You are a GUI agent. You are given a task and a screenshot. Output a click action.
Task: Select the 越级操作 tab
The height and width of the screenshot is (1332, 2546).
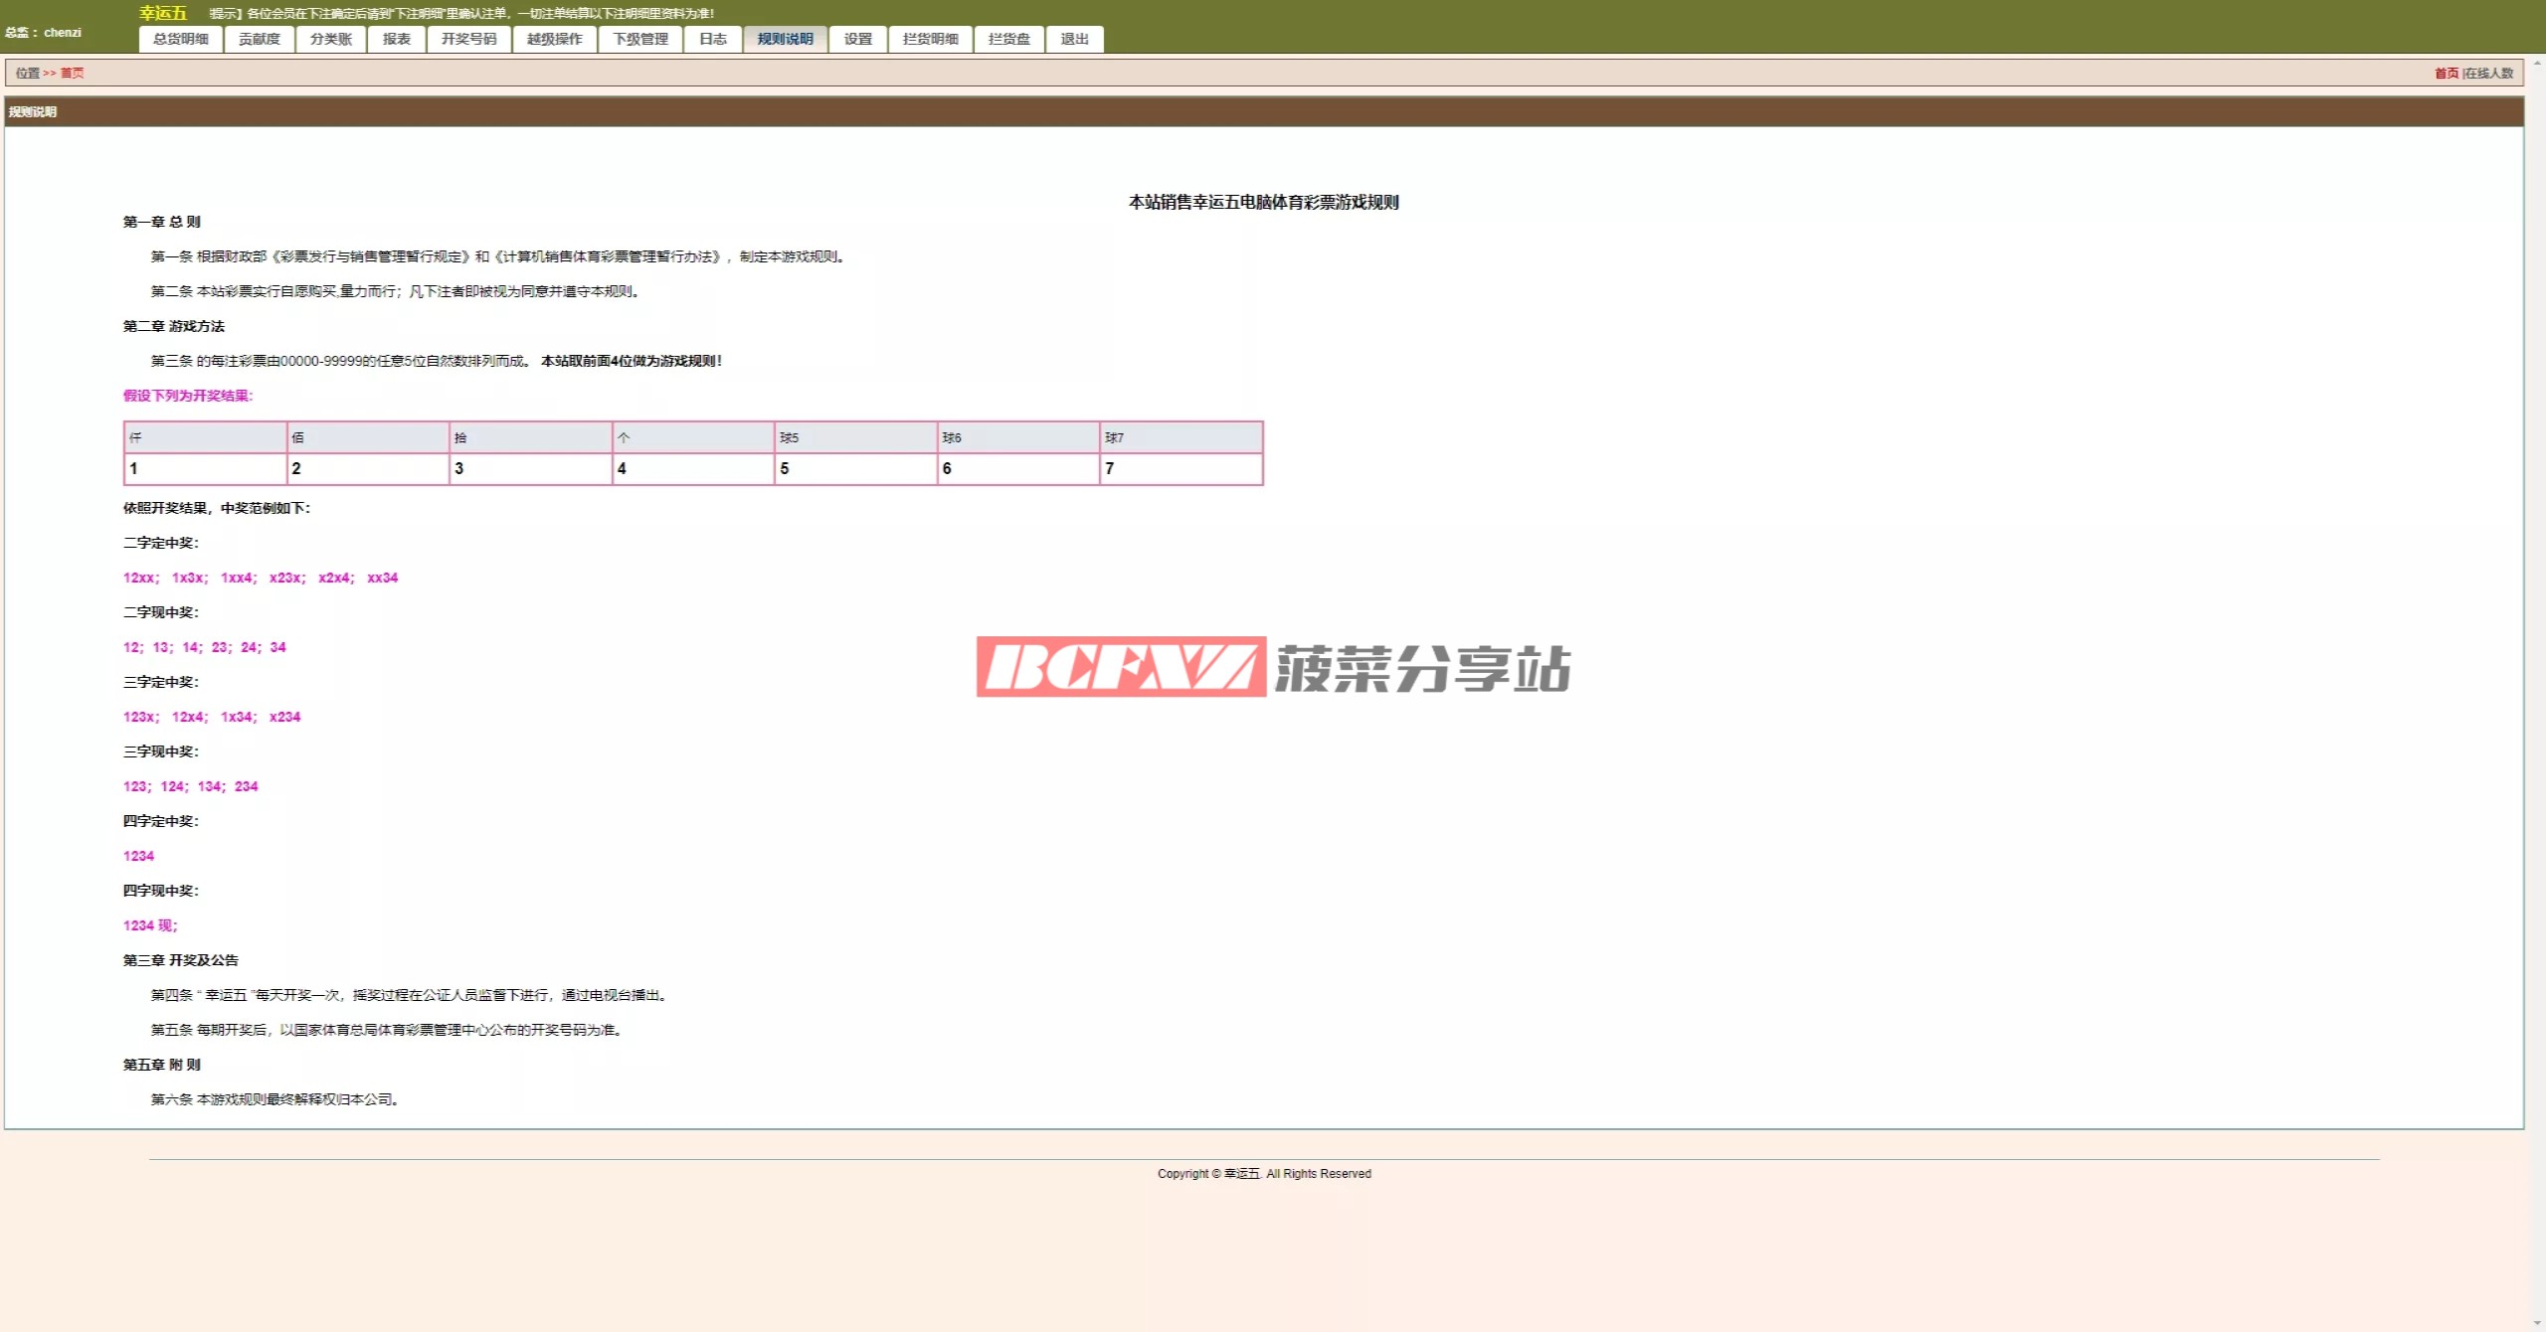click(x=555, y=39)
